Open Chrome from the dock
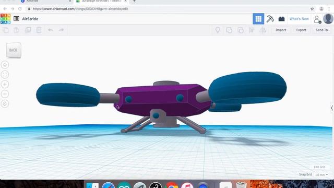 click(172, 185)
